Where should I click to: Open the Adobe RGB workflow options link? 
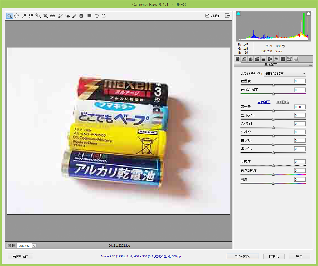[141, 256]
